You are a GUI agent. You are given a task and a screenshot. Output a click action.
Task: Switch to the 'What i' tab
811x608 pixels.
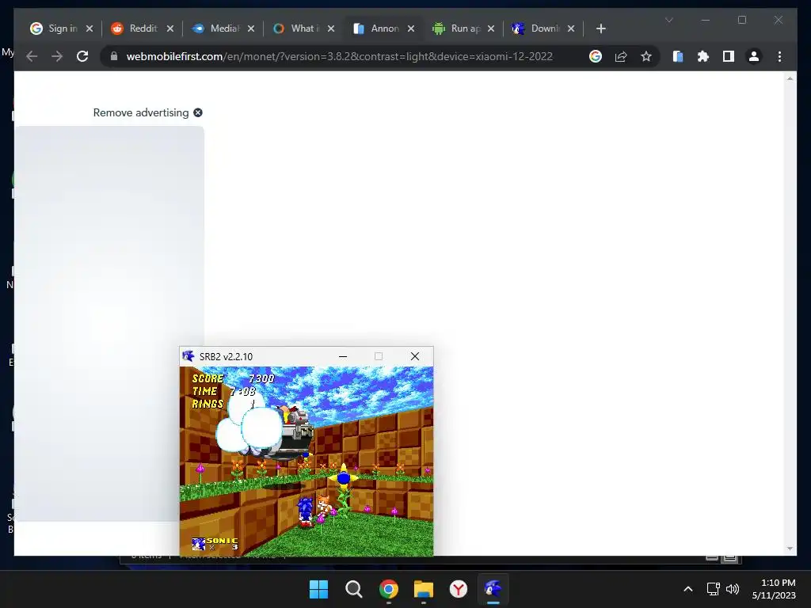coord(297,28)
